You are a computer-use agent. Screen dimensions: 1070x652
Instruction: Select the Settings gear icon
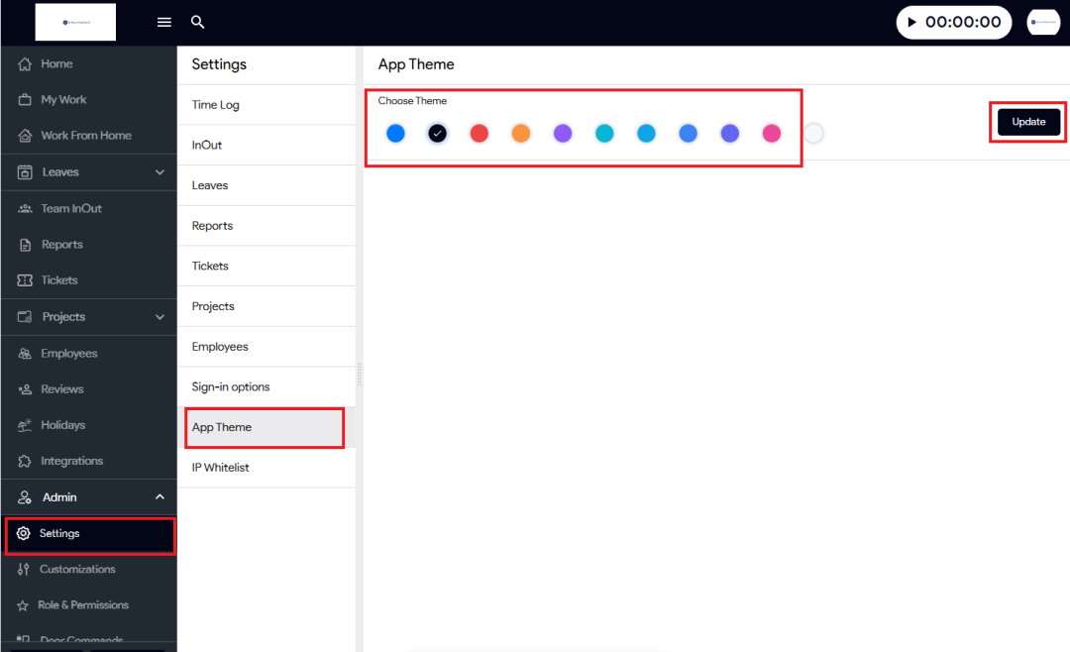tap(24, 533)
